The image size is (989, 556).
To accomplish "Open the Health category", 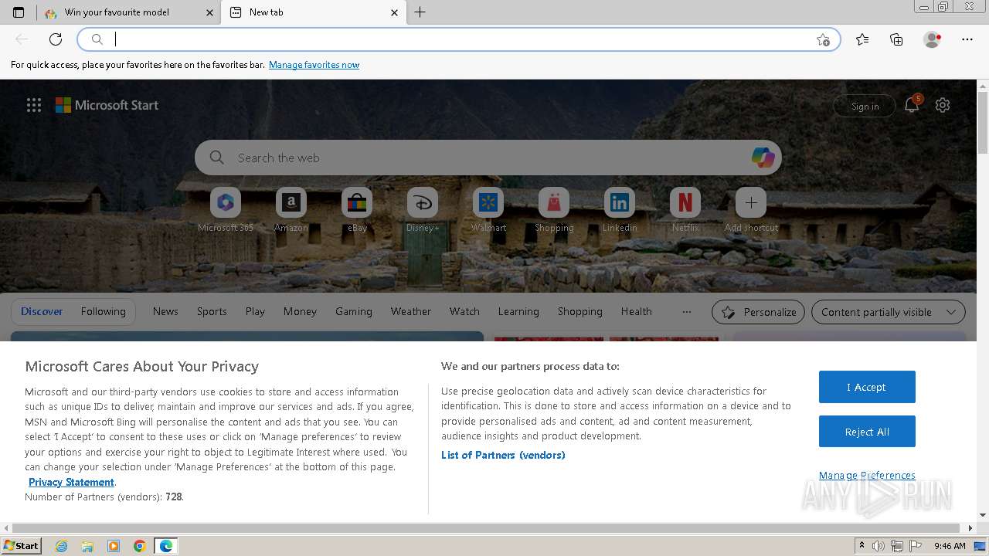I will pos(637,311).
